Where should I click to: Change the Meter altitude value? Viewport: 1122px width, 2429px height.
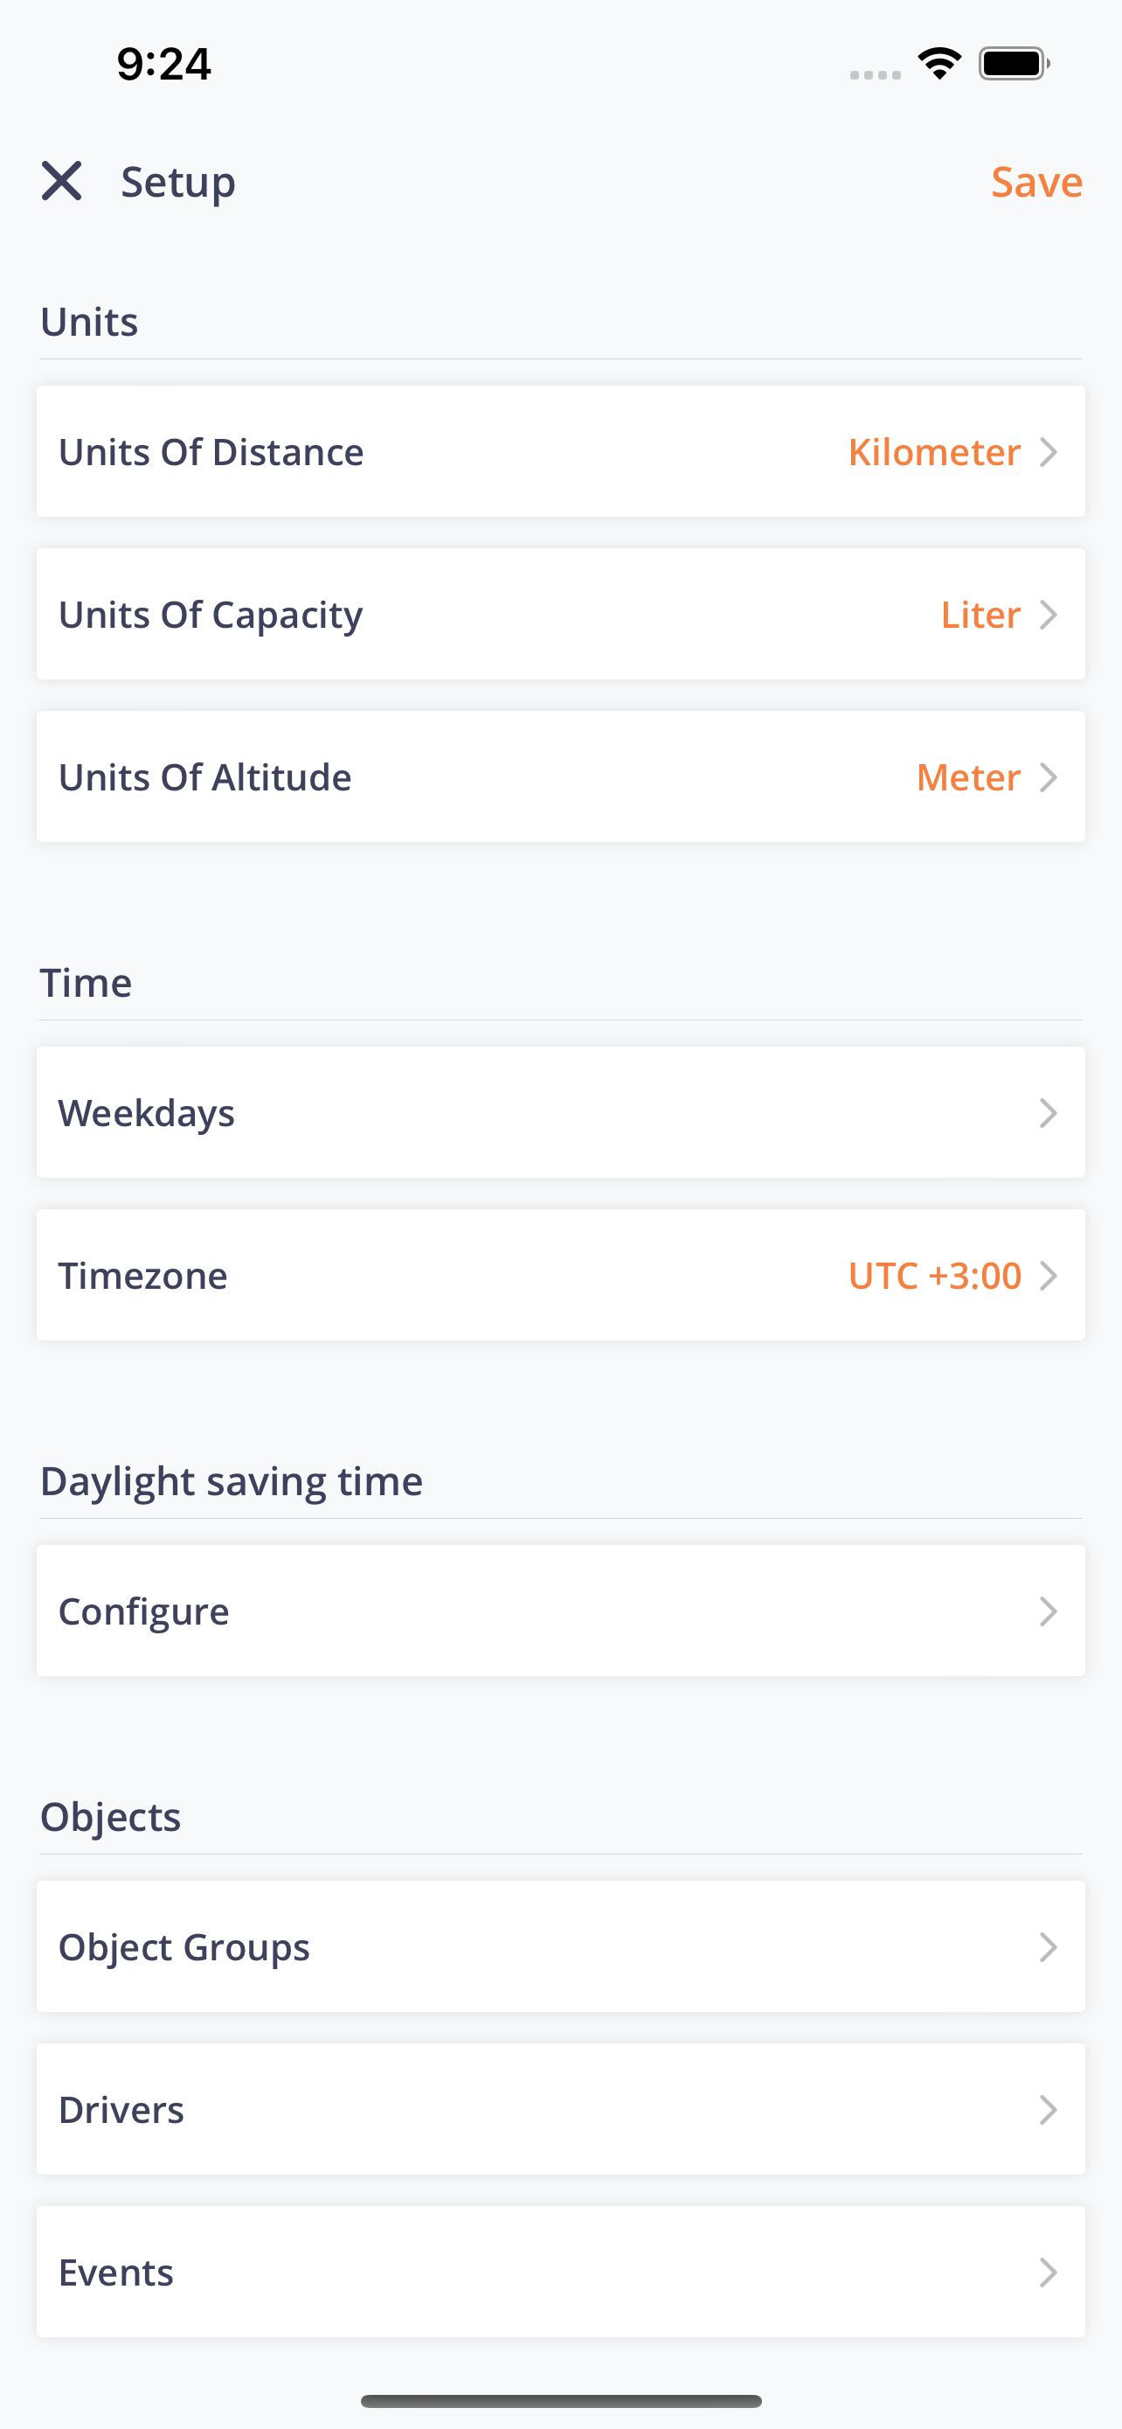click(968, 777)
